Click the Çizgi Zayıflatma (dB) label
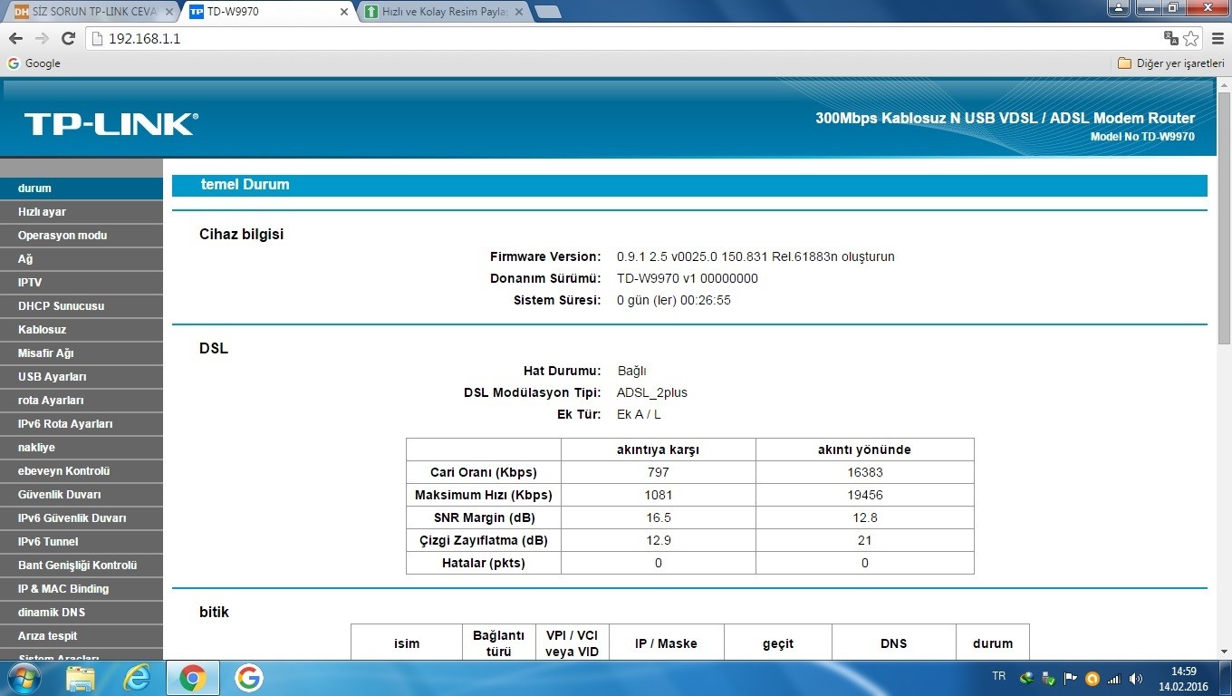 coord(484,540)
